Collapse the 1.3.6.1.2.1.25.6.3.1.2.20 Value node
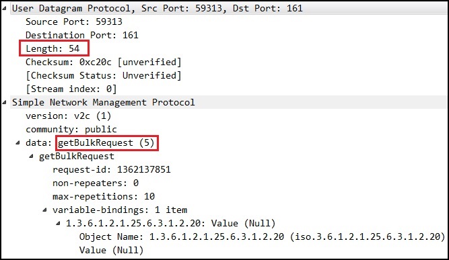 coord(58,223)
